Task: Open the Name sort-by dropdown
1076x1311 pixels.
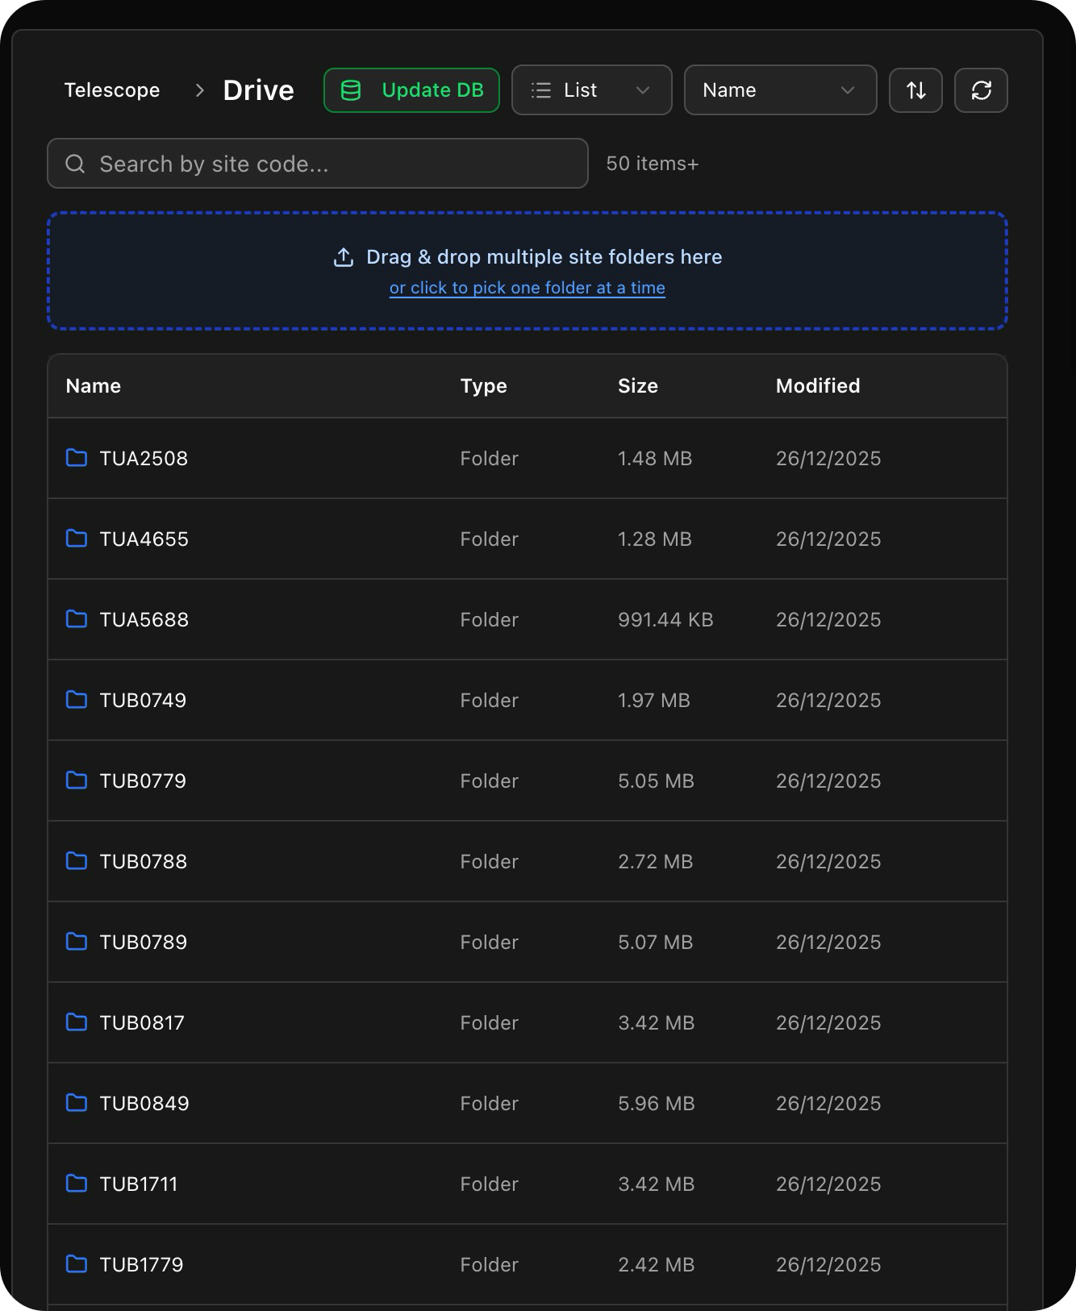Action: (780, 90)
